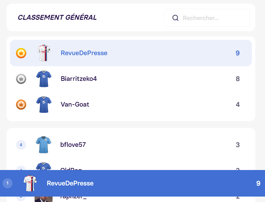Image resolution: width=265 pixels, height=202 pixels.
Task: Click the silver crown second-place badge
Action: pos(21,79)
